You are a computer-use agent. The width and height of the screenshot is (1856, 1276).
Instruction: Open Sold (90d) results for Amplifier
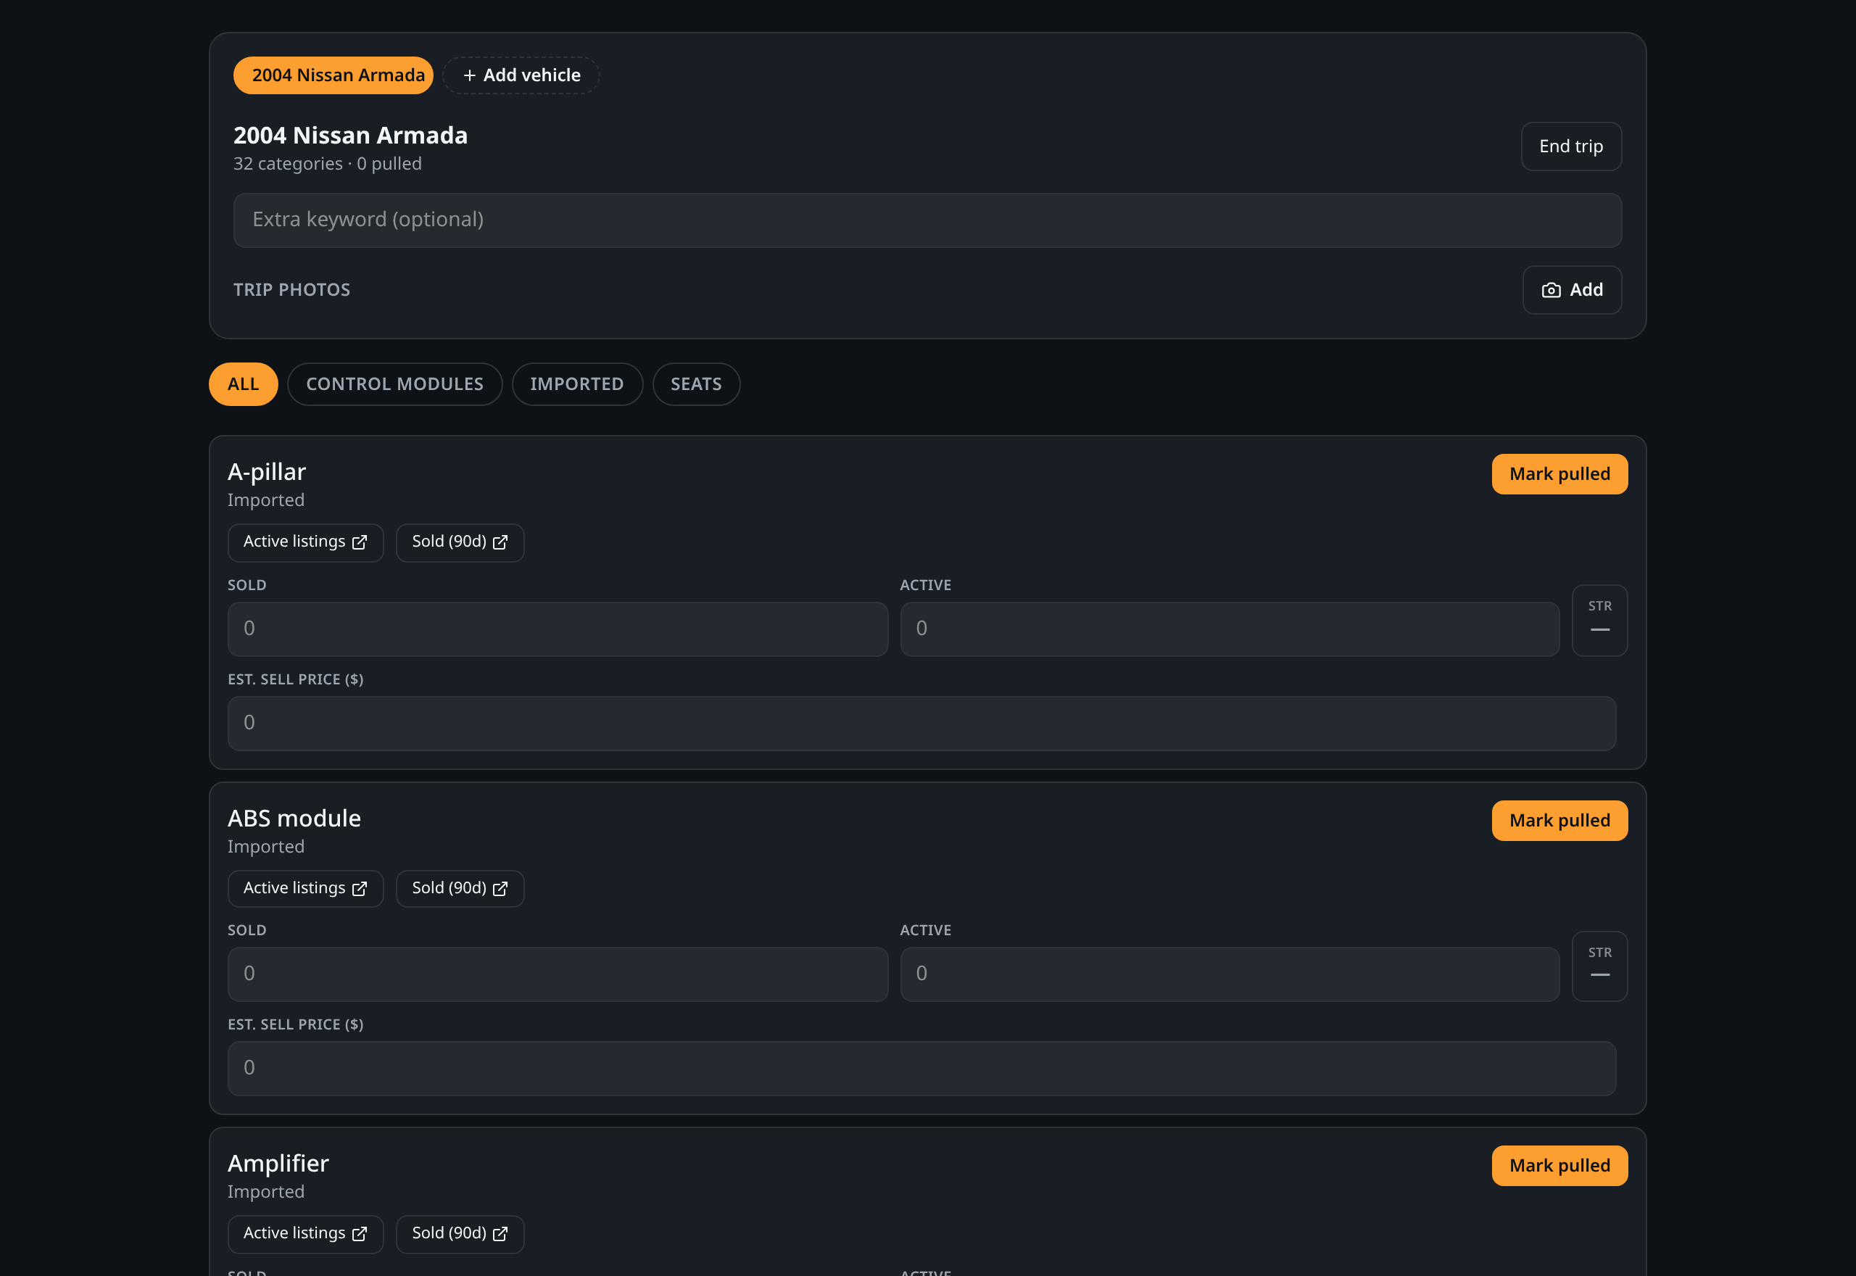[460, 1234]
